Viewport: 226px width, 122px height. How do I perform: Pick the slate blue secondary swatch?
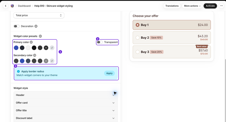pyautogui.click(x=28, y=61)
